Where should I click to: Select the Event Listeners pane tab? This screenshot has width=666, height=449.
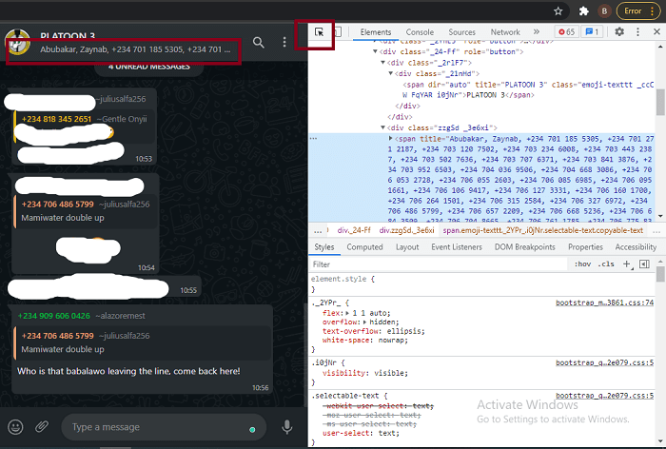(457, 246)
